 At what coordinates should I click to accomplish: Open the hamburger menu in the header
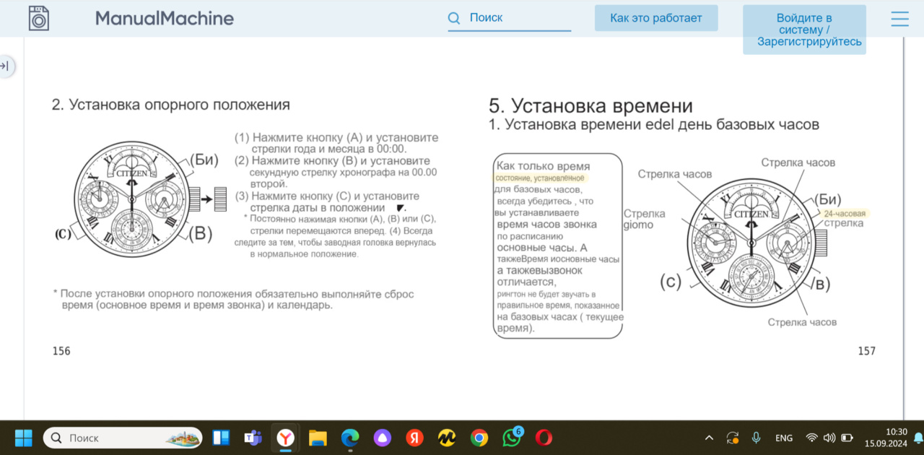899,19
